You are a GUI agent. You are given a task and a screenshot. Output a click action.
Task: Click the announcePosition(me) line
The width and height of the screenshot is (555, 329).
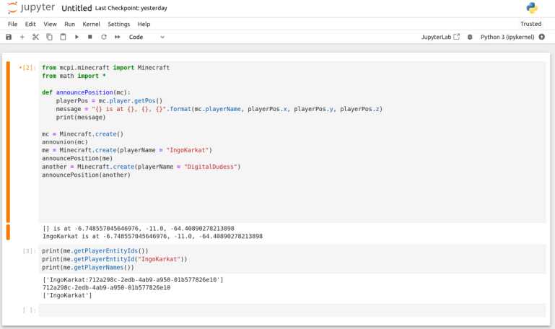click(x=77, y=158)
